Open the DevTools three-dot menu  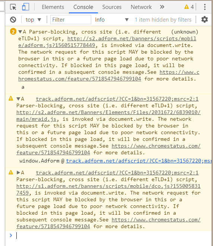[x=205, y=7]
